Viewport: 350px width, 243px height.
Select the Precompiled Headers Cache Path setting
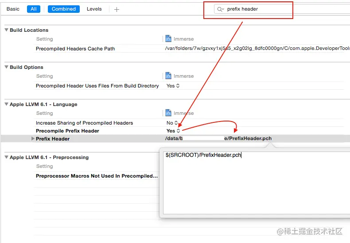click(x=75, y=49)
